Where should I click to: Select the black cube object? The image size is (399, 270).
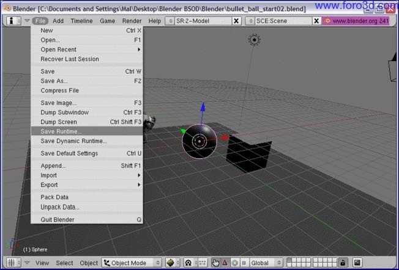(x=248, y=154)
